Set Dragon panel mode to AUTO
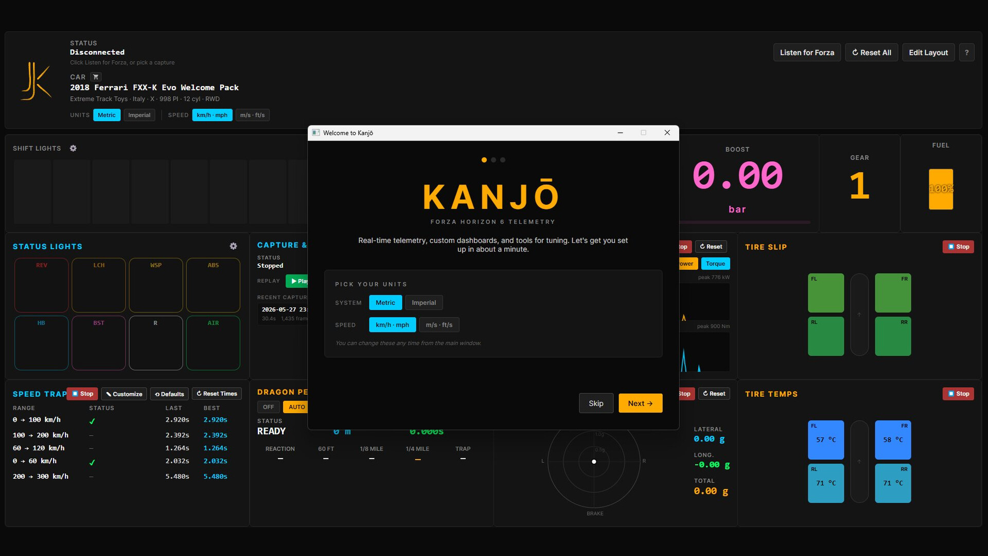Viewport: 988px width, 556px height. click(x=296, y=407)
